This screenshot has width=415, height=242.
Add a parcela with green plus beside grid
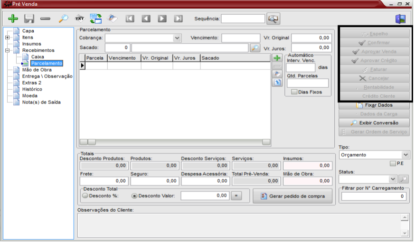tap(277, 58)
